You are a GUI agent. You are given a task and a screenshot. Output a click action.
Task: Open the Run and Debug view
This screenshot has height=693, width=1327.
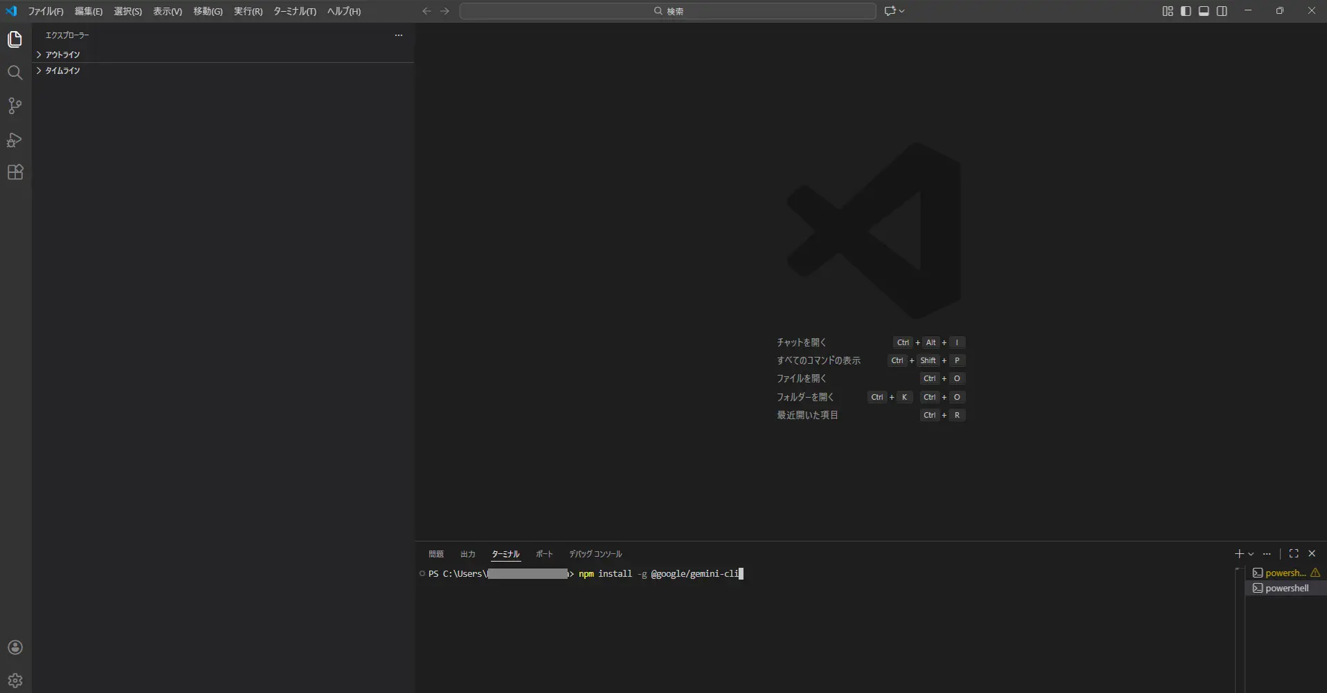click(15, 140)
